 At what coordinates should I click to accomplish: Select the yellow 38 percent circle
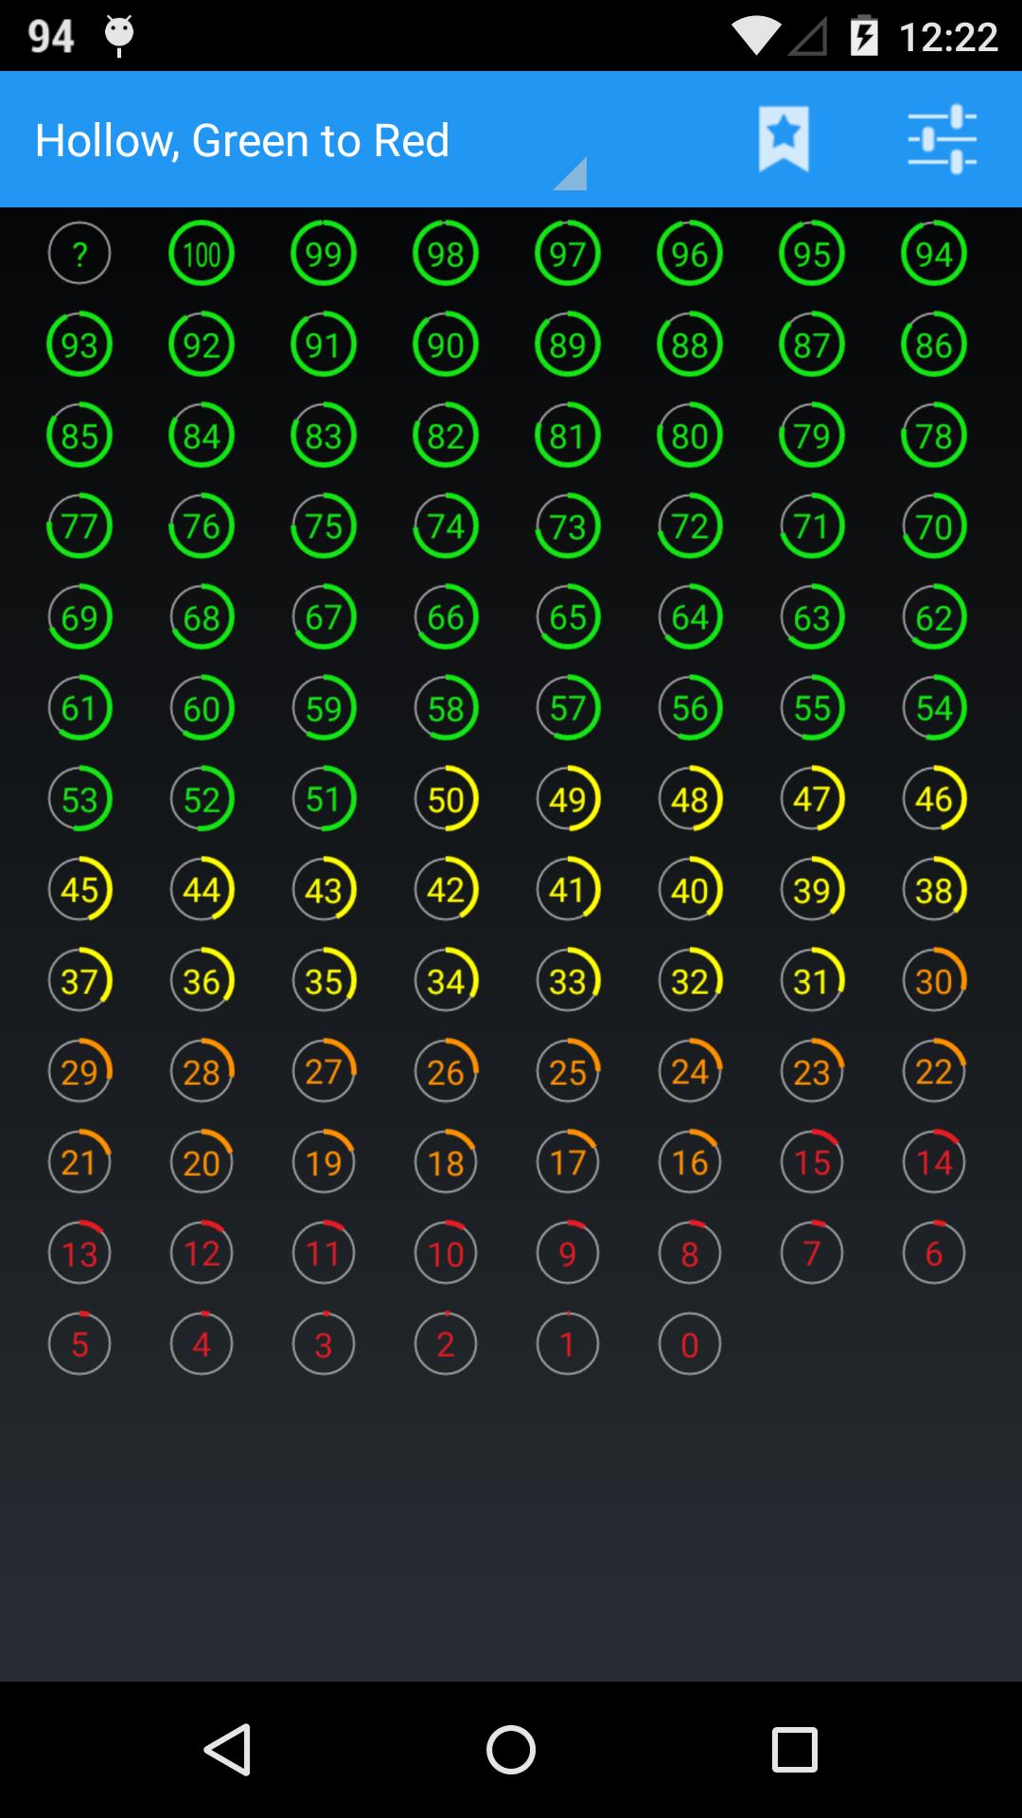point(934,890)
